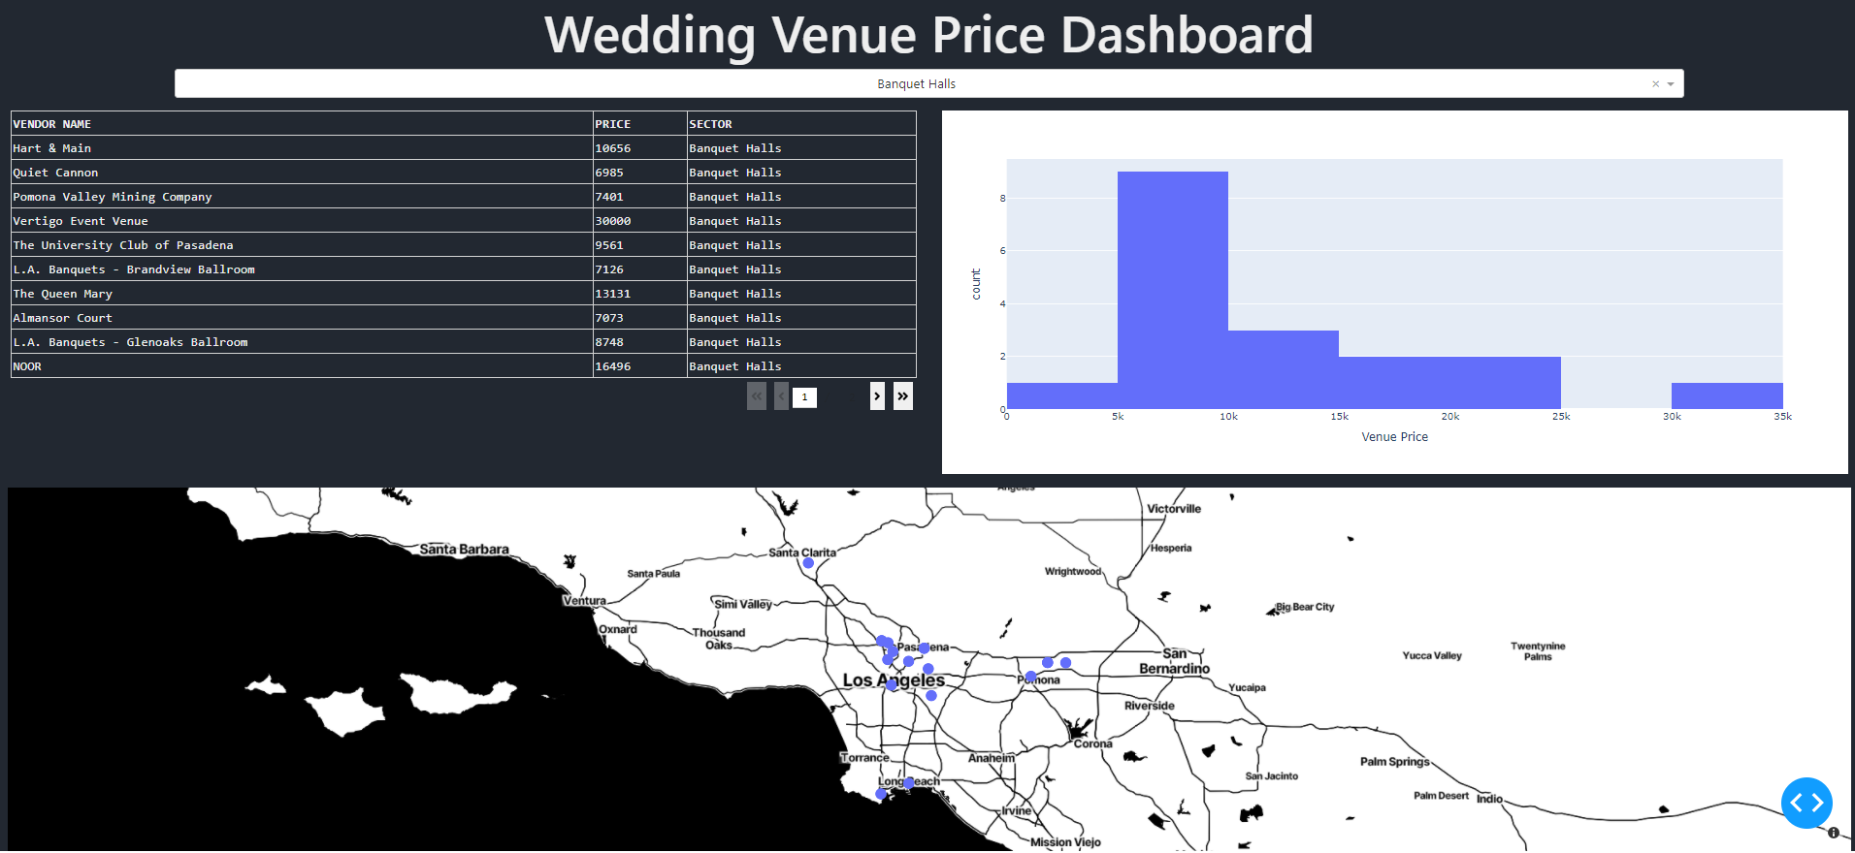
Task: Click the tallest 5k-10k histogram bar
Action: point(1173,290)
